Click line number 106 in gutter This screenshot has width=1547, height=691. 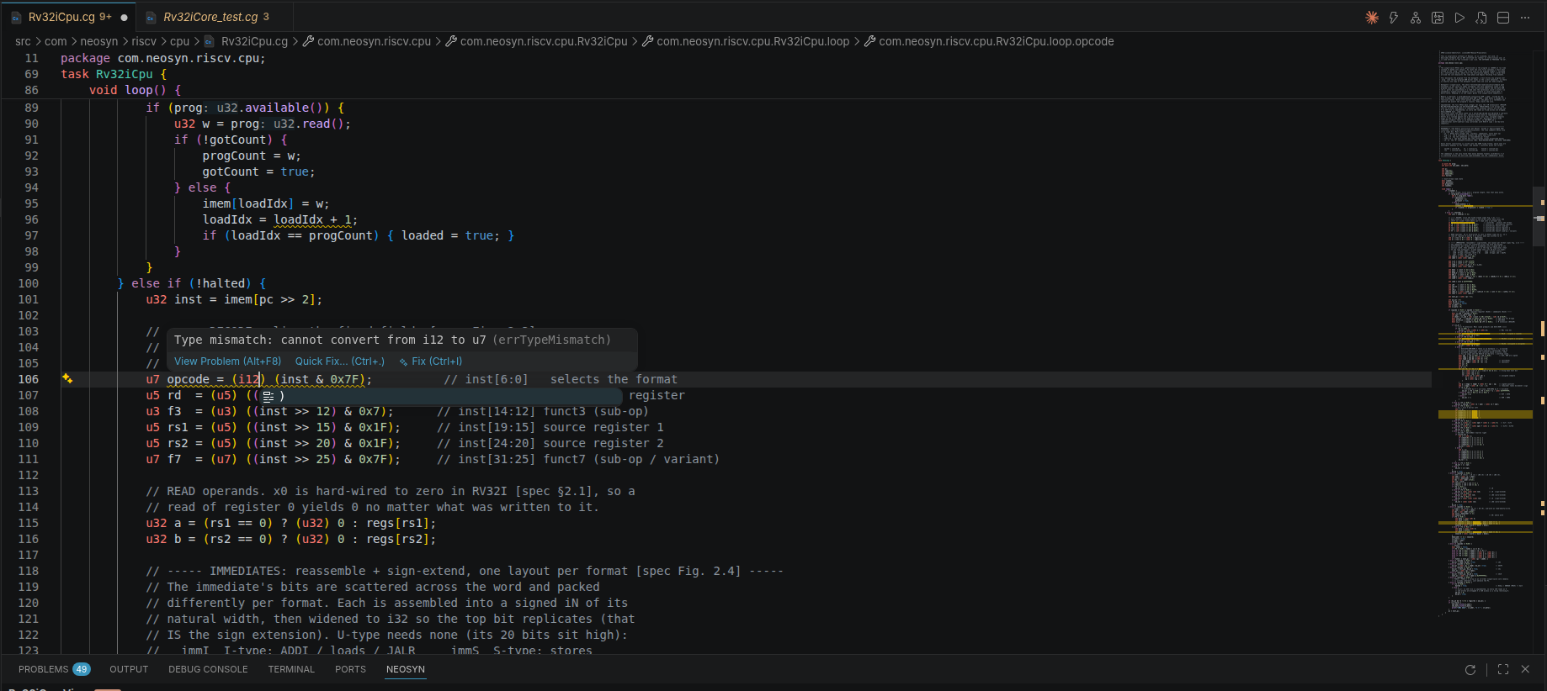pos(28,379)
